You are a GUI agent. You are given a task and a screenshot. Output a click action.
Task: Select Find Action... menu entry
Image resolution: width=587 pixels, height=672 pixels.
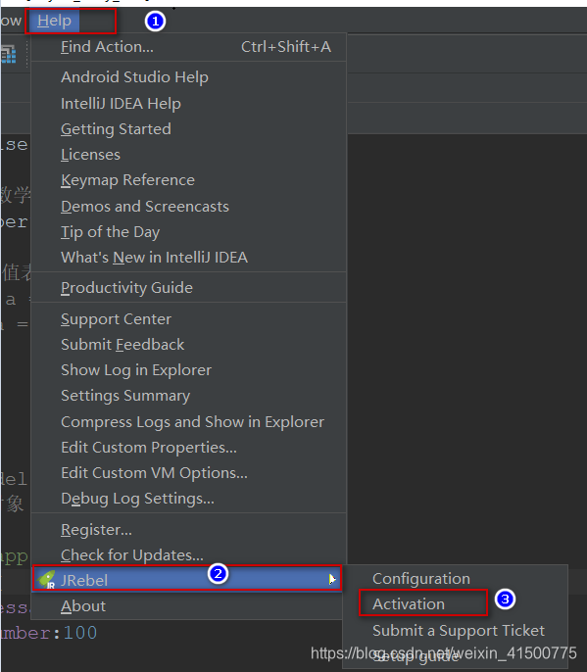point(189,47)
